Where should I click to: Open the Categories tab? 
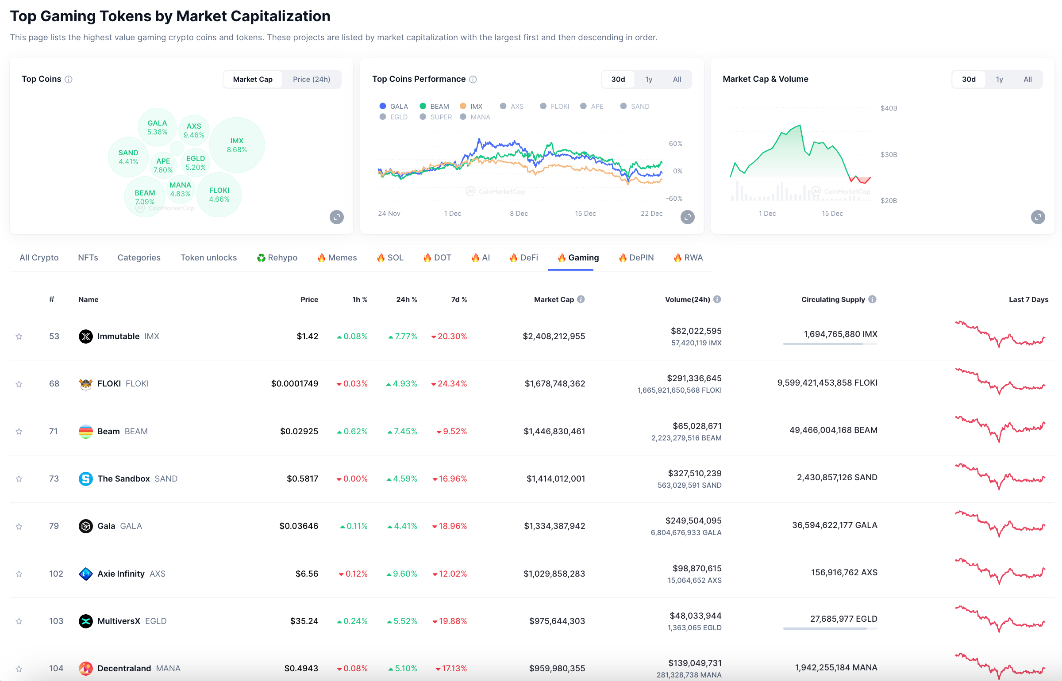click(139, 258)
